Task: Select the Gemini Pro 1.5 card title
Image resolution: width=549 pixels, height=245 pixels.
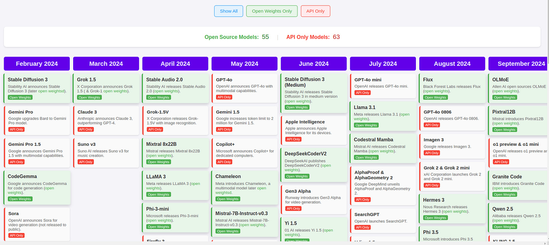Action: point(25,144)
